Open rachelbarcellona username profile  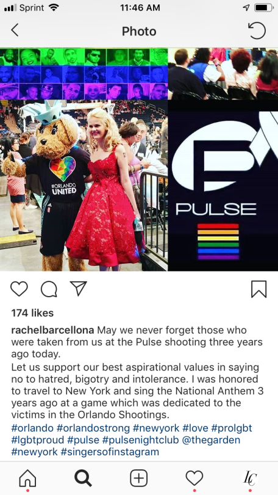tap(52, 330)
